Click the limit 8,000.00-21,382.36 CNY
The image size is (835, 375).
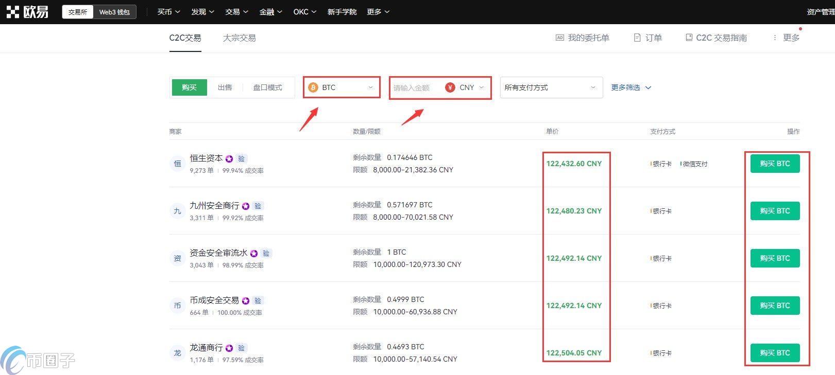[413, 170]
